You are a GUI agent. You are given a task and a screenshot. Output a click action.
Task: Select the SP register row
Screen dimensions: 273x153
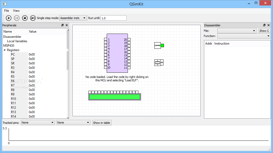pos(35,59)
